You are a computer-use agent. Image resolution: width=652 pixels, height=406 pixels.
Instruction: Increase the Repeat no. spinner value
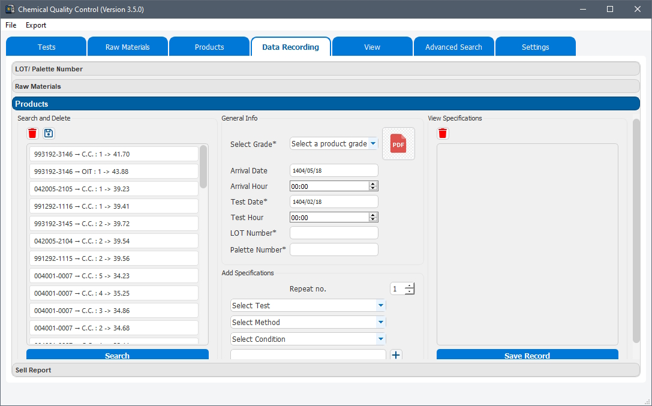point(410,286)
